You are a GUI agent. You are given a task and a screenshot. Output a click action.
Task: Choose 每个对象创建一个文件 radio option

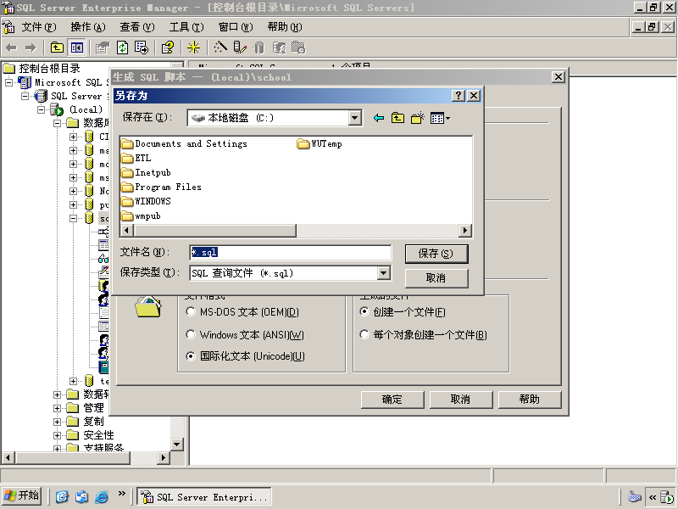tap(364, 334)
